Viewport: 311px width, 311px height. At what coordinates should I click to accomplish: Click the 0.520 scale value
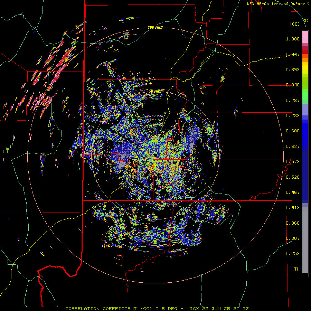pyautogui.click(x=293, y=177)
